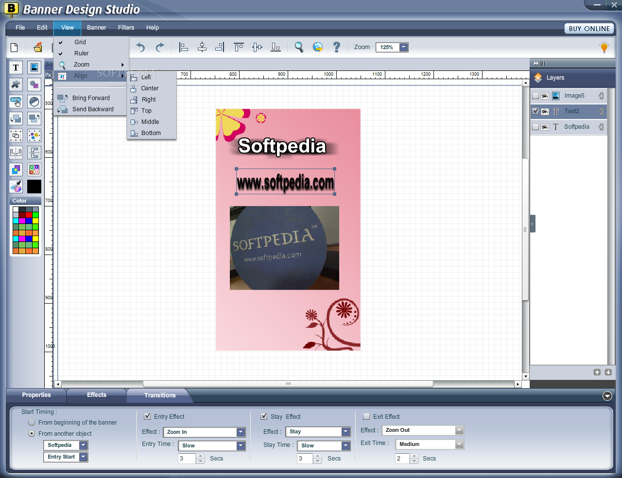
Task: Click the help question mark icon
Action: (336, 47)
